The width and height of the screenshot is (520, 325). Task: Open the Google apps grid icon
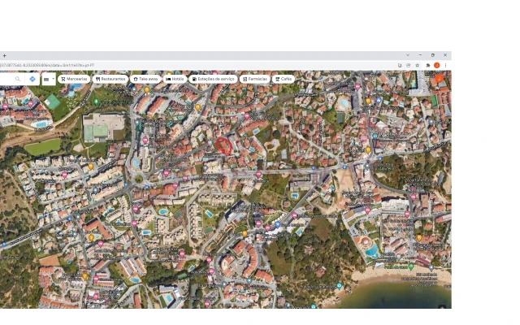pyautogui.click(x=428, y=79)
